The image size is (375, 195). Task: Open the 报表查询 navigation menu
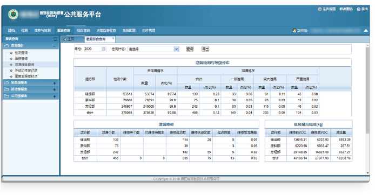64,30
